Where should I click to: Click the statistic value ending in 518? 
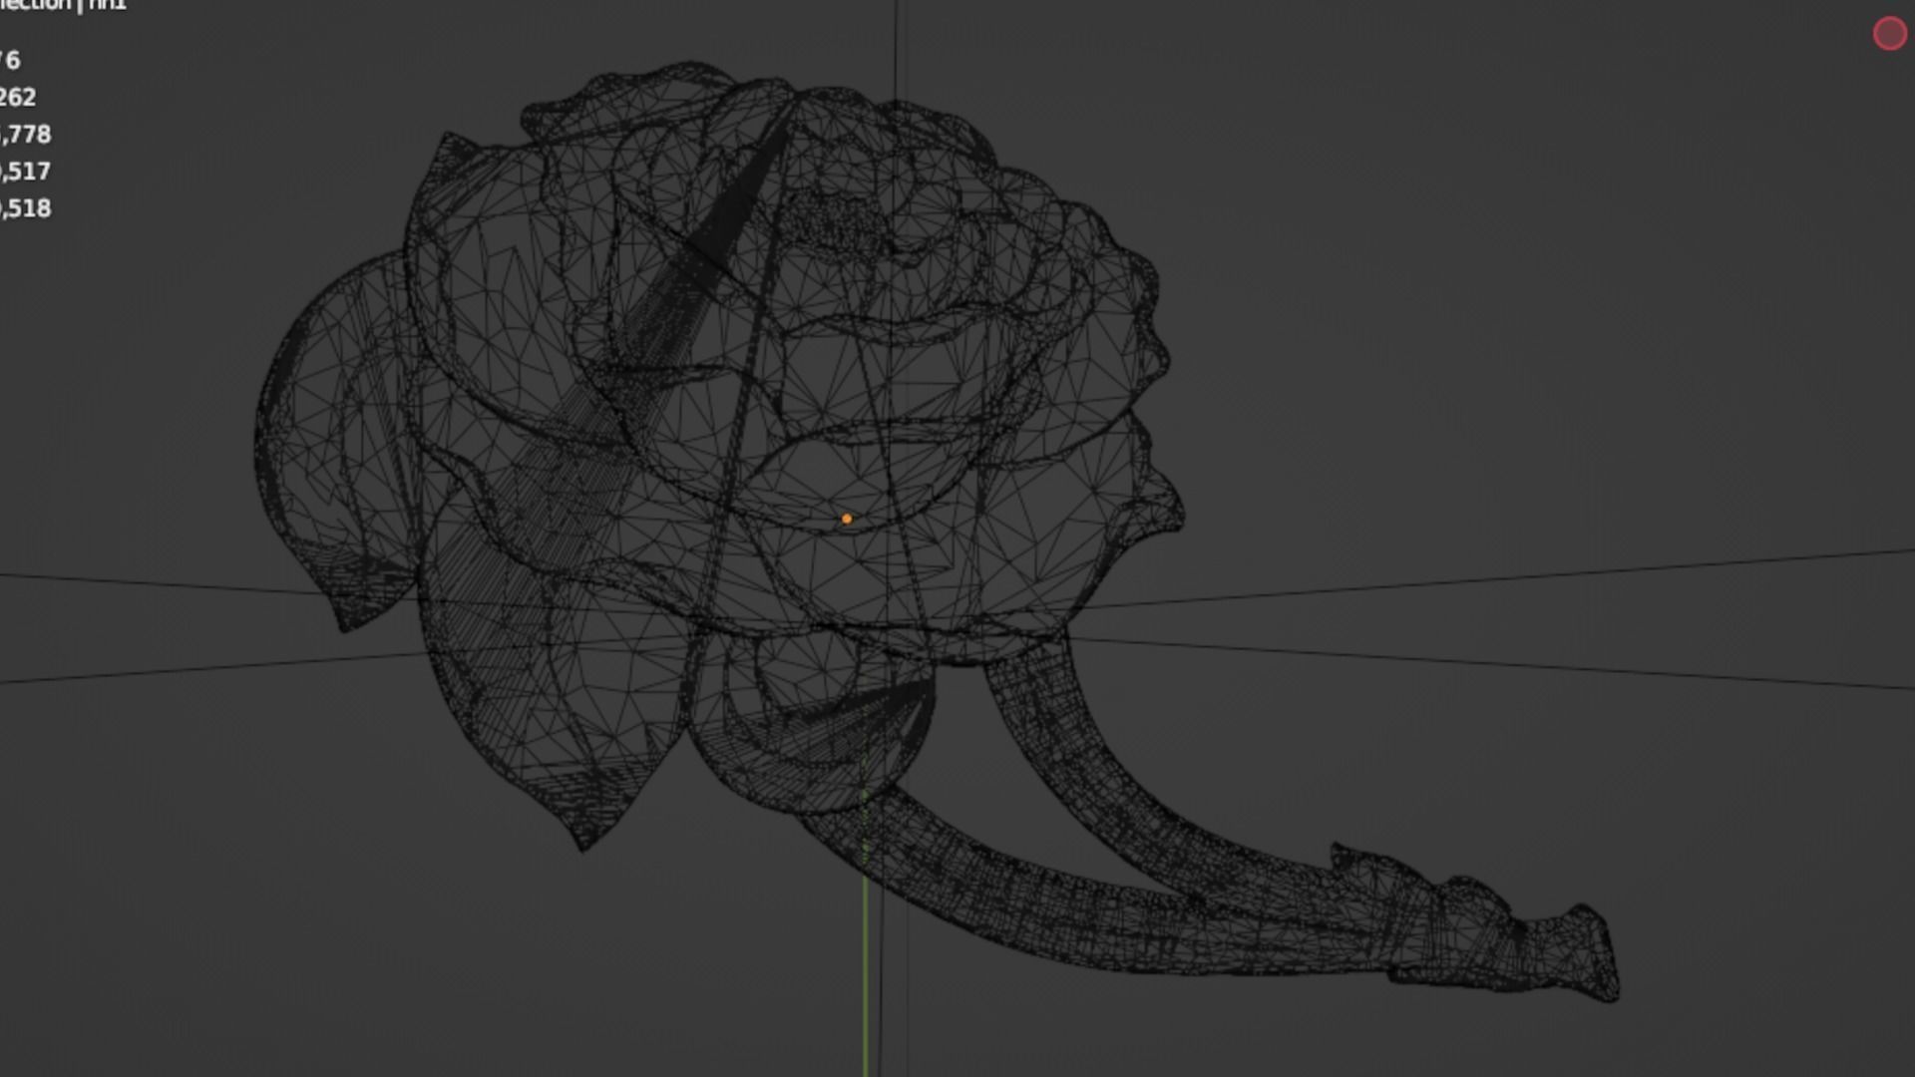pyautogui.click(x=26, y=207)
